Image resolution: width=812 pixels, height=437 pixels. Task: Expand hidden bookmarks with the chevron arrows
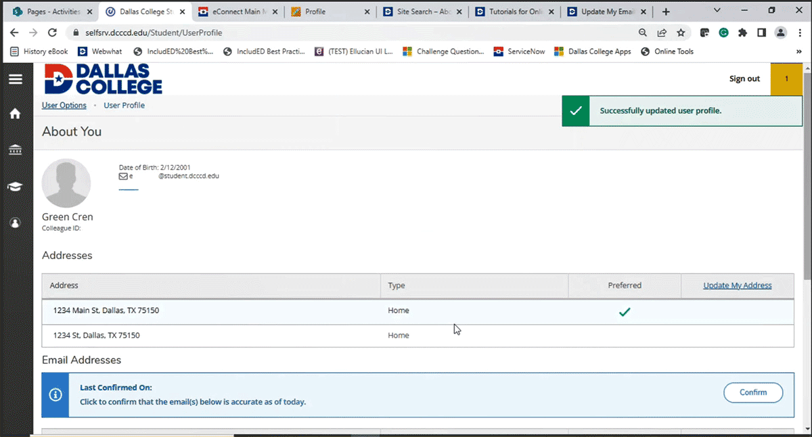click(x=800, y=51)
